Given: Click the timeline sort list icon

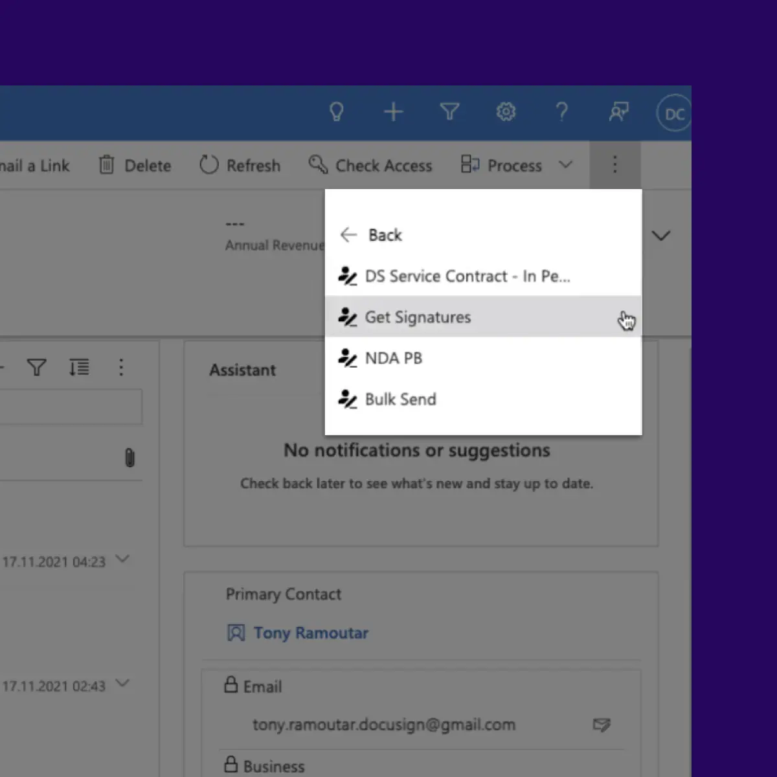Looking at the screenshot, I should tap(79, 368).
